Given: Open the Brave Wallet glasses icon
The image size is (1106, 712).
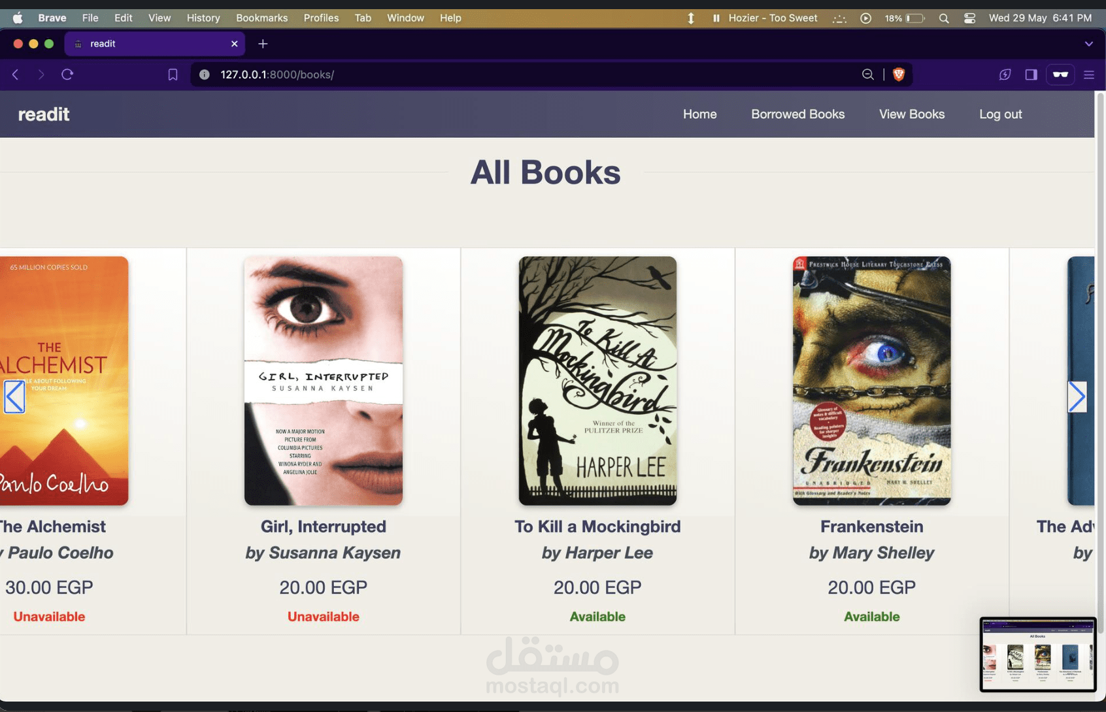Looking at the screenshot, I should point(1060,74).
